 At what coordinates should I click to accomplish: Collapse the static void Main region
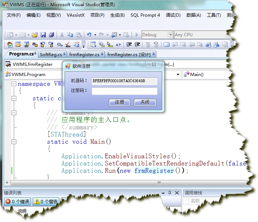pyautogui.click(x=14, y=142)
